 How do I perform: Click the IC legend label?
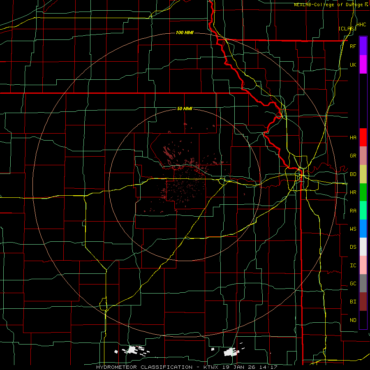click(353, 266)
